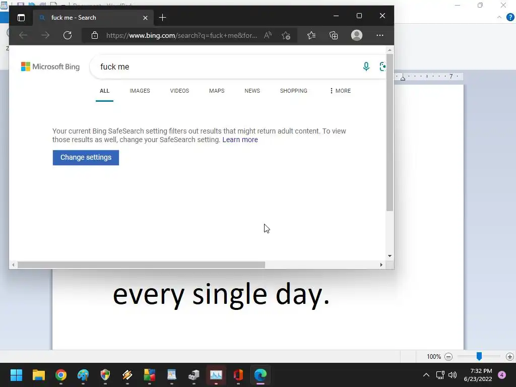
Task: Click the WordPad ruler indent marker
Action: 403,78
